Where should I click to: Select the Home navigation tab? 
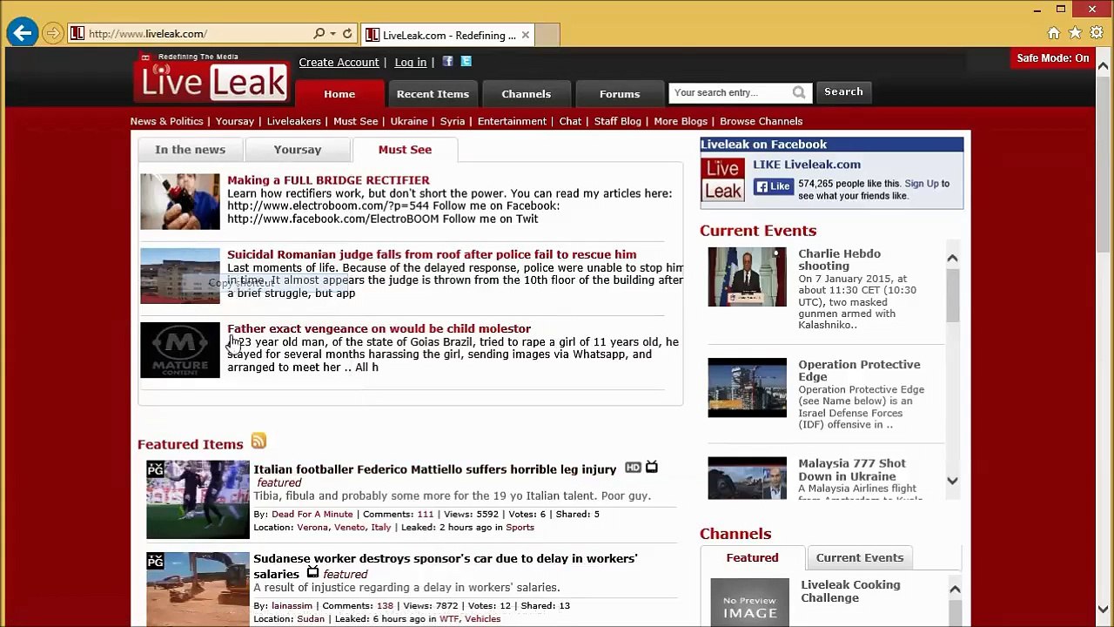[x=339, y=94]
